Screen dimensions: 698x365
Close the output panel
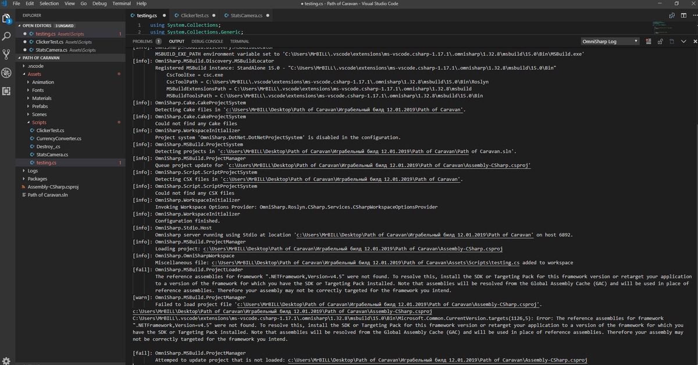pos(694,41)
